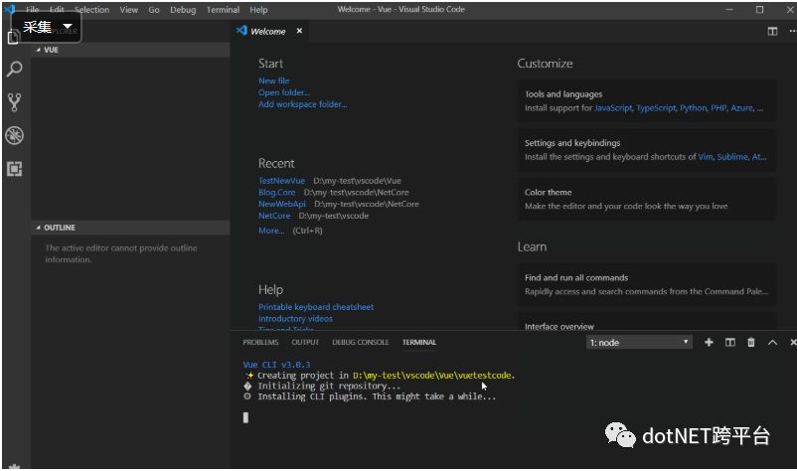The height and width of the screenshot is (471, 797).
Task: Switch to the DEBUG CONSOLE tab
Action: coord(361,343)
